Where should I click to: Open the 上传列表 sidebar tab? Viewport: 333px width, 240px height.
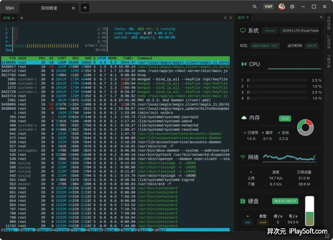point(329,42)
